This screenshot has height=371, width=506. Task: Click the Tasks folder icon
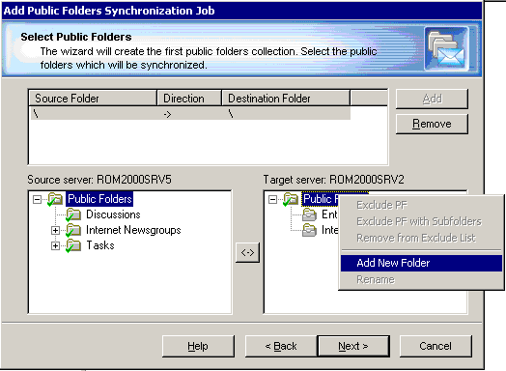click(73, 245)
